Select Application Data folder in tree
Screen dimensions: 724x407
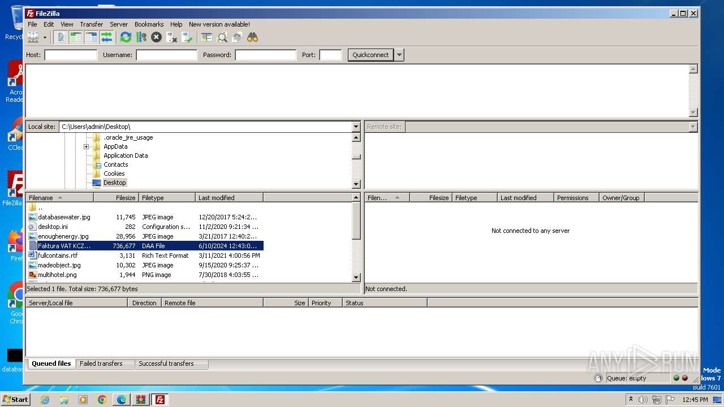pos(126,155)
